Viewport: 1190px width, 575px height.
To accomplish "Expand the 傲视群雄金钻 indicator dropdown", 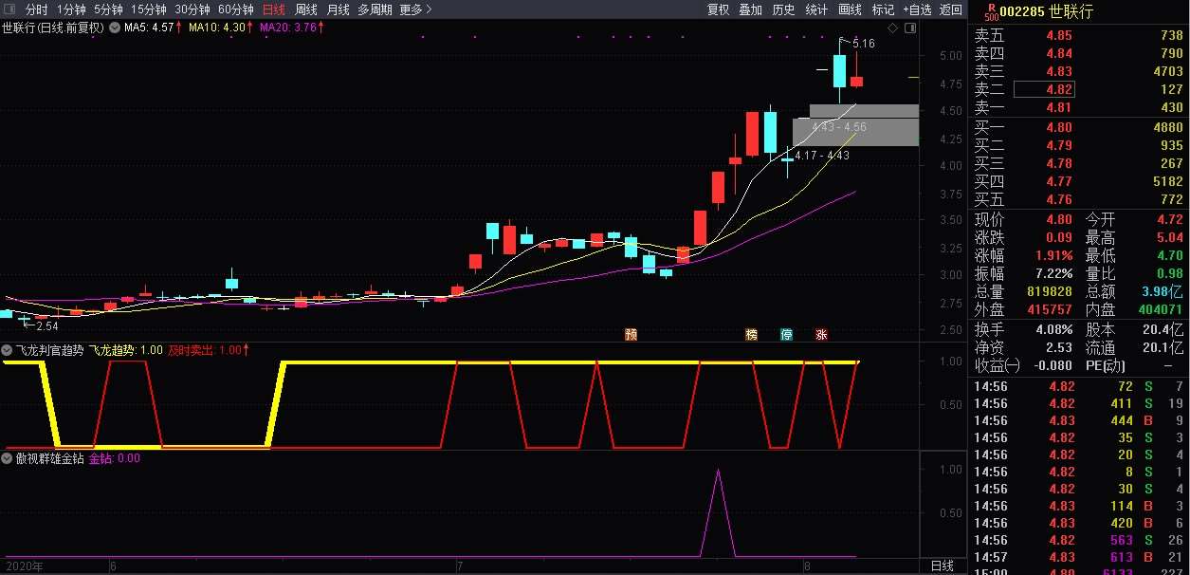I will [x=8, y=458].
